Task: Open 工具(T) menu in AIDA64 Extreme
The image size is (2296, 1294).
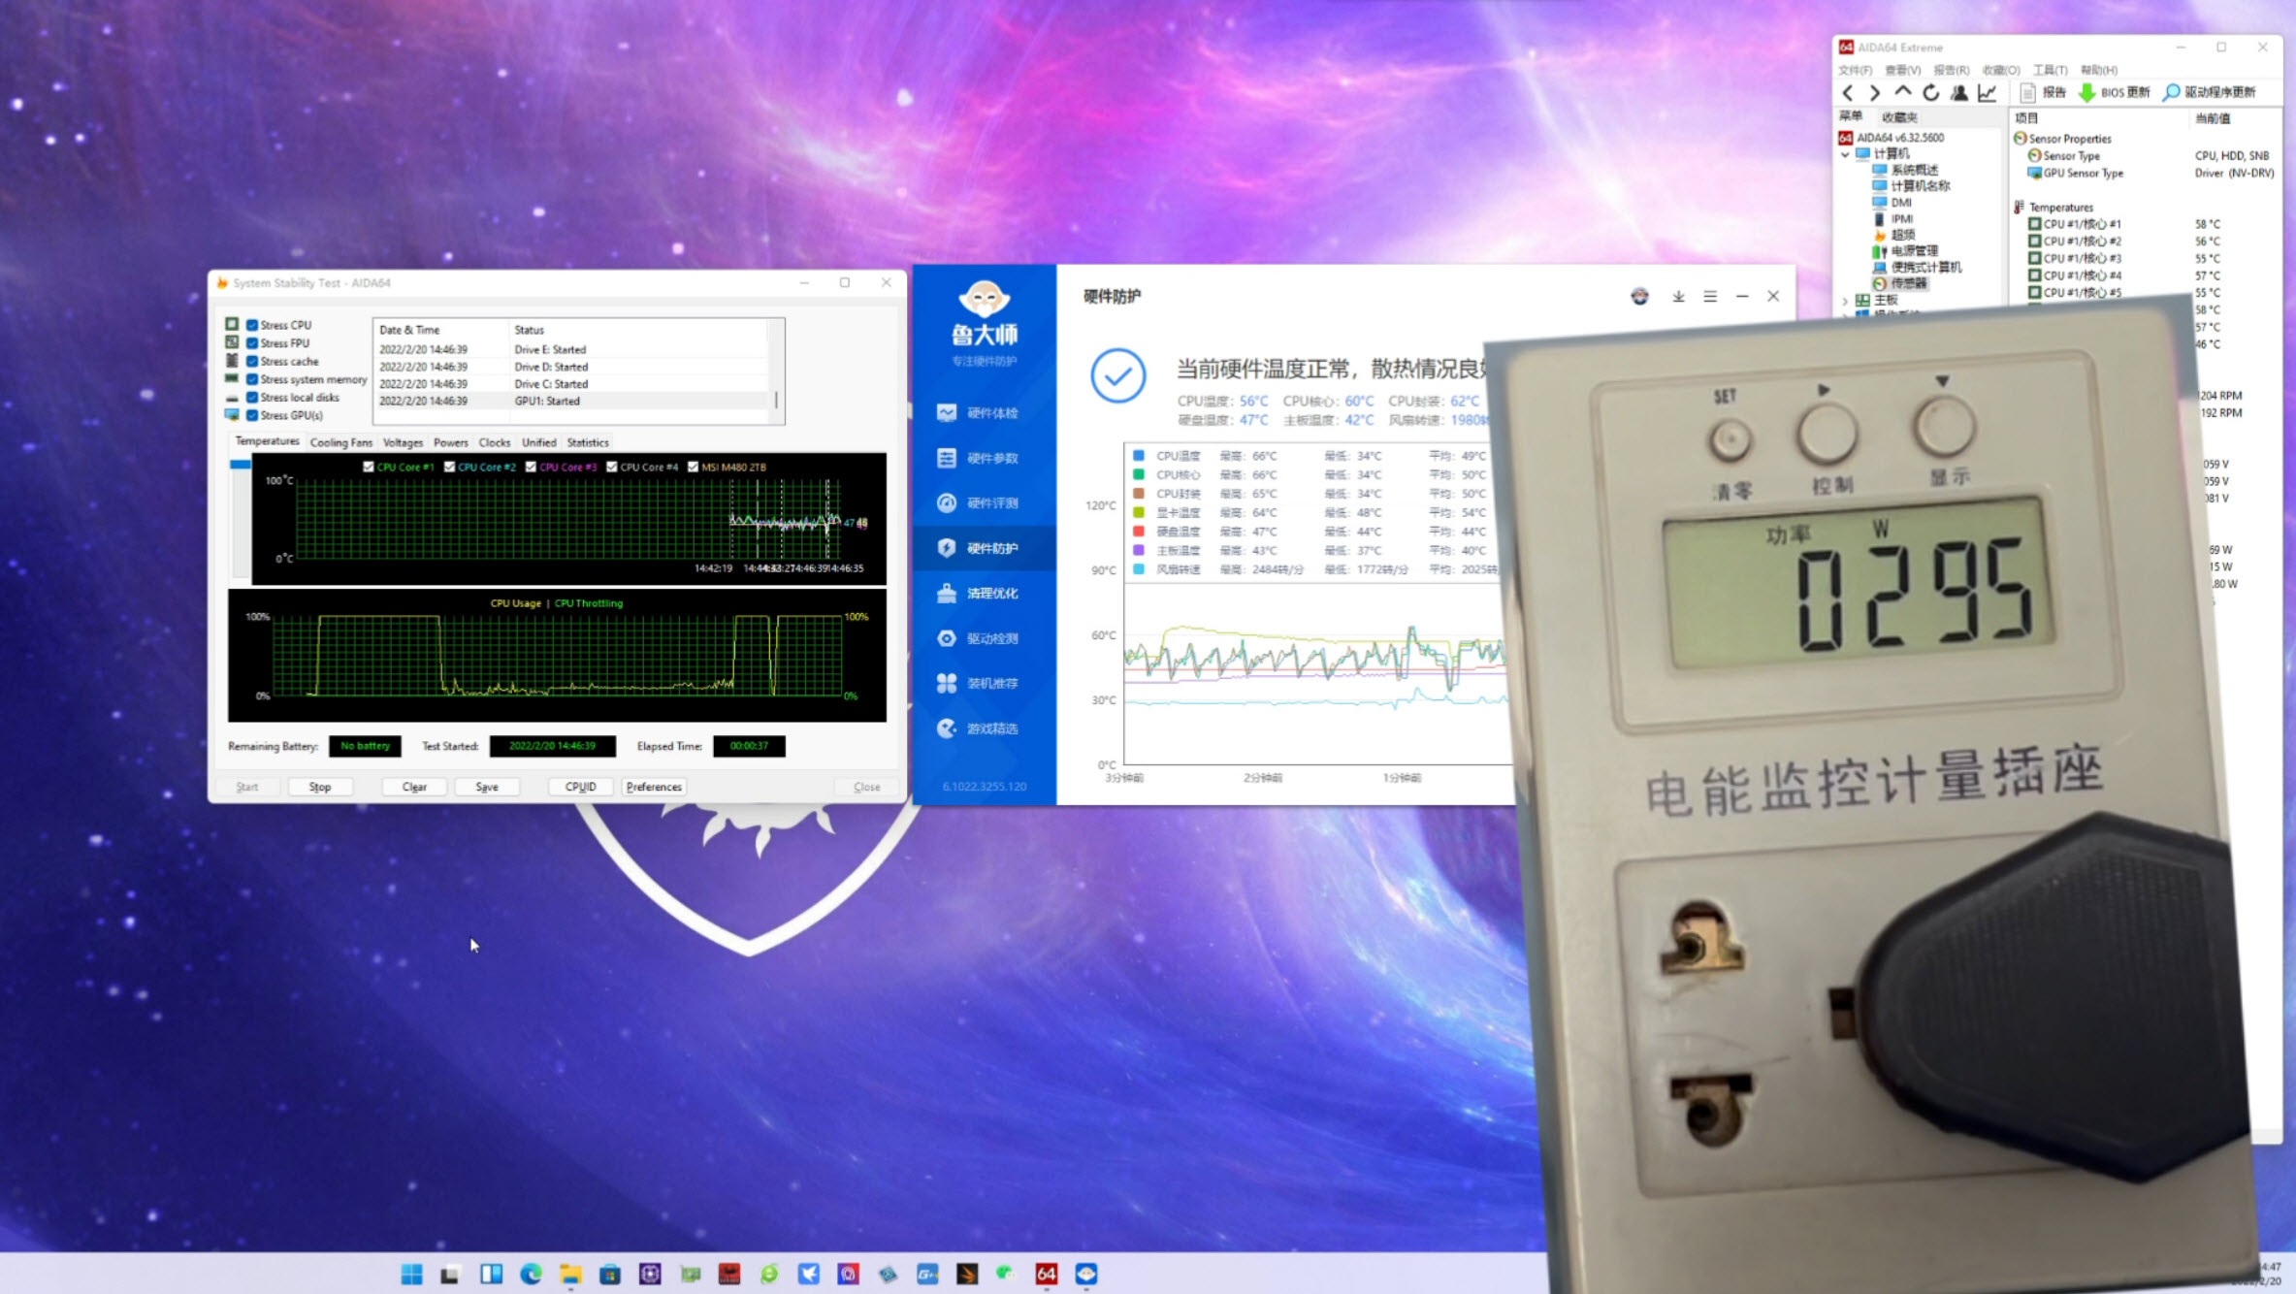Action: pos(2050,70)
